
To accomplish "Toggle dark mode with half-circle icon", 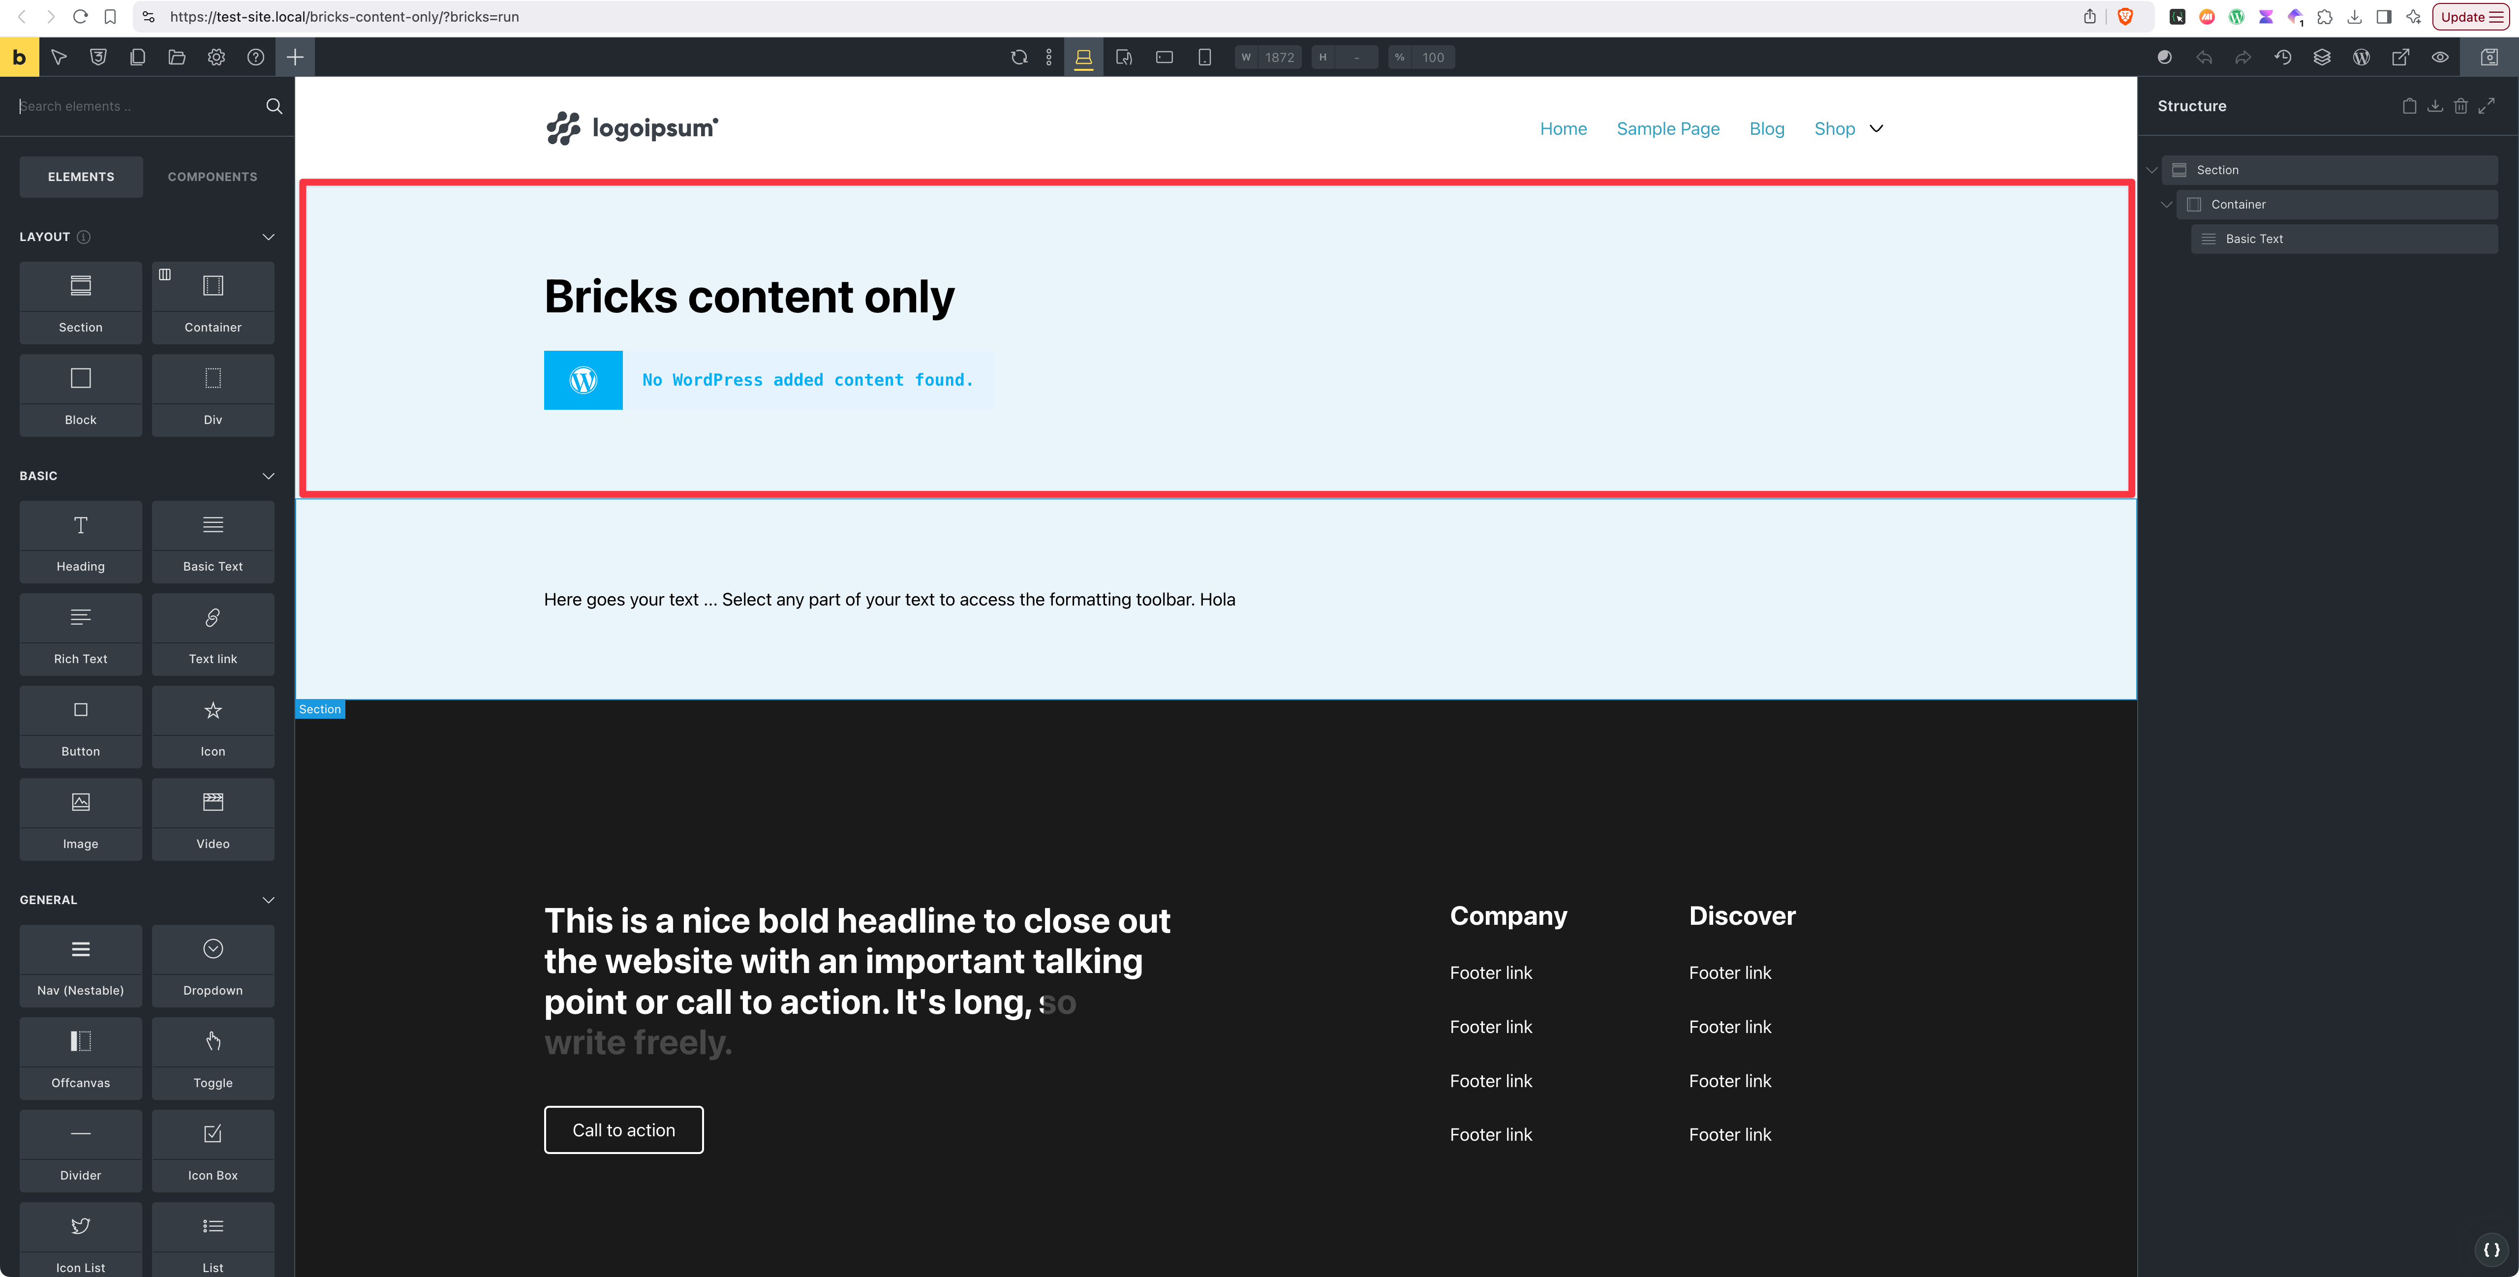I will (2164, 57).
